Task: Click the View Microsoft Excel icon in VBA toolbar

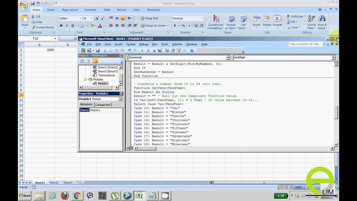Action: [x=83, y=51]
